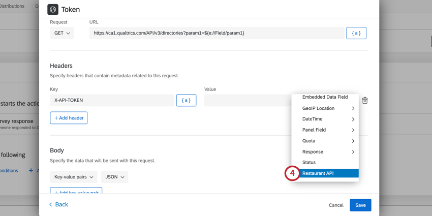Open piped text menu beside URL field
The height and width of the screenshot is (216, 432).
pos(356,33)
